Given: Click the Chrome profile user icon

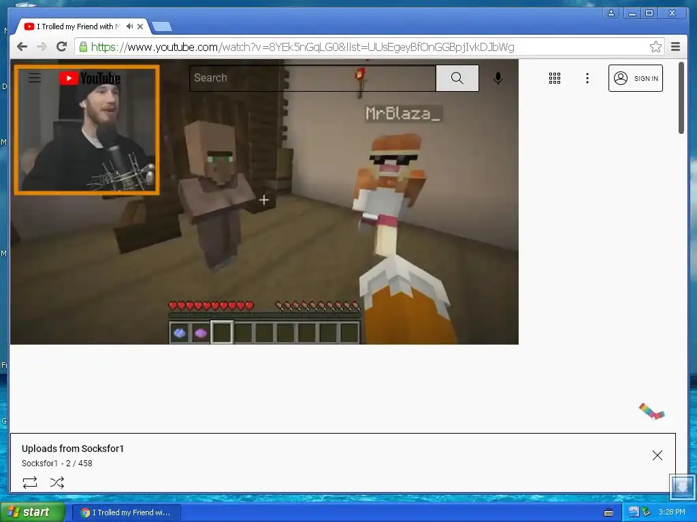Looking at the screenshot, I should click(x=611, y=13).
